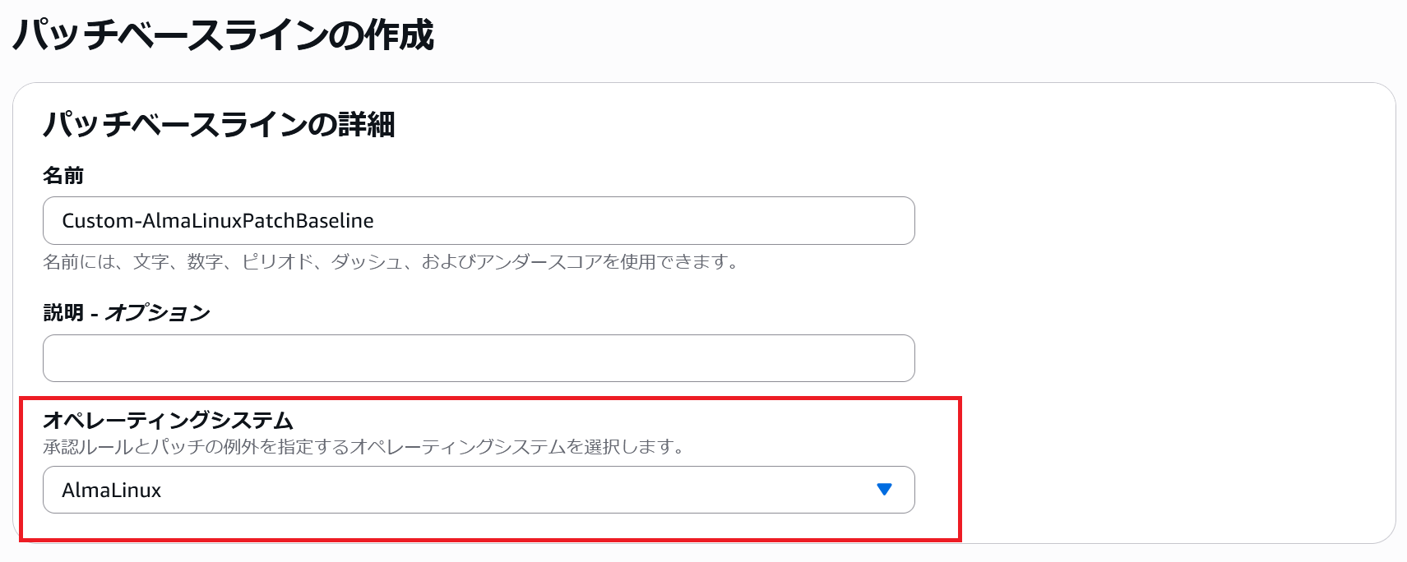Screen dimensions: 1407x562
Task: Place cursor at end of Custom-AlmaLinuxPatchBaseline text
Action: [x=375, y=221]
